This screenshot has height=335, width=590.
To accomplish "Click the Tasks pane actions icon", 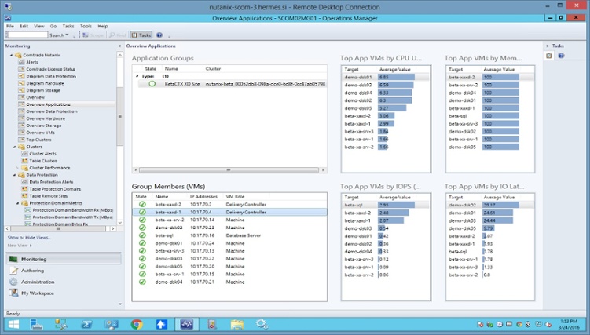I will (549, 56).
